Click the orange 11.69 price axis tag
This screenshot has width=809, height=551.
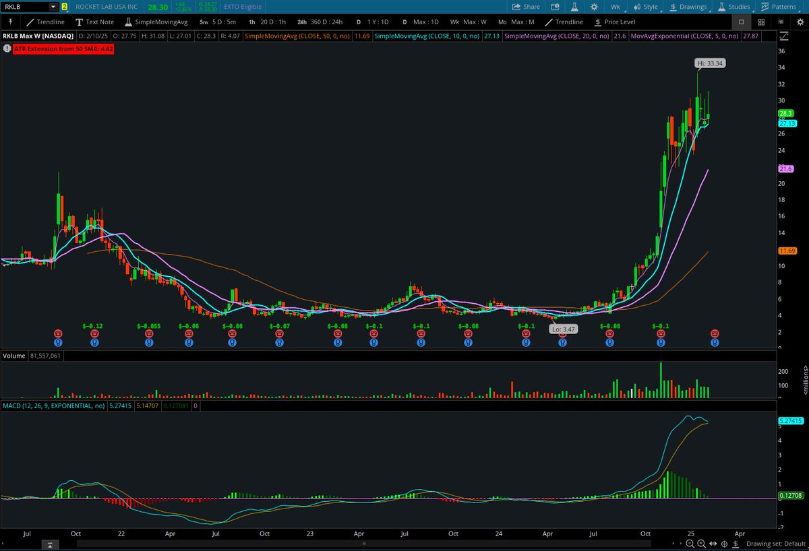tap(787, 251)
